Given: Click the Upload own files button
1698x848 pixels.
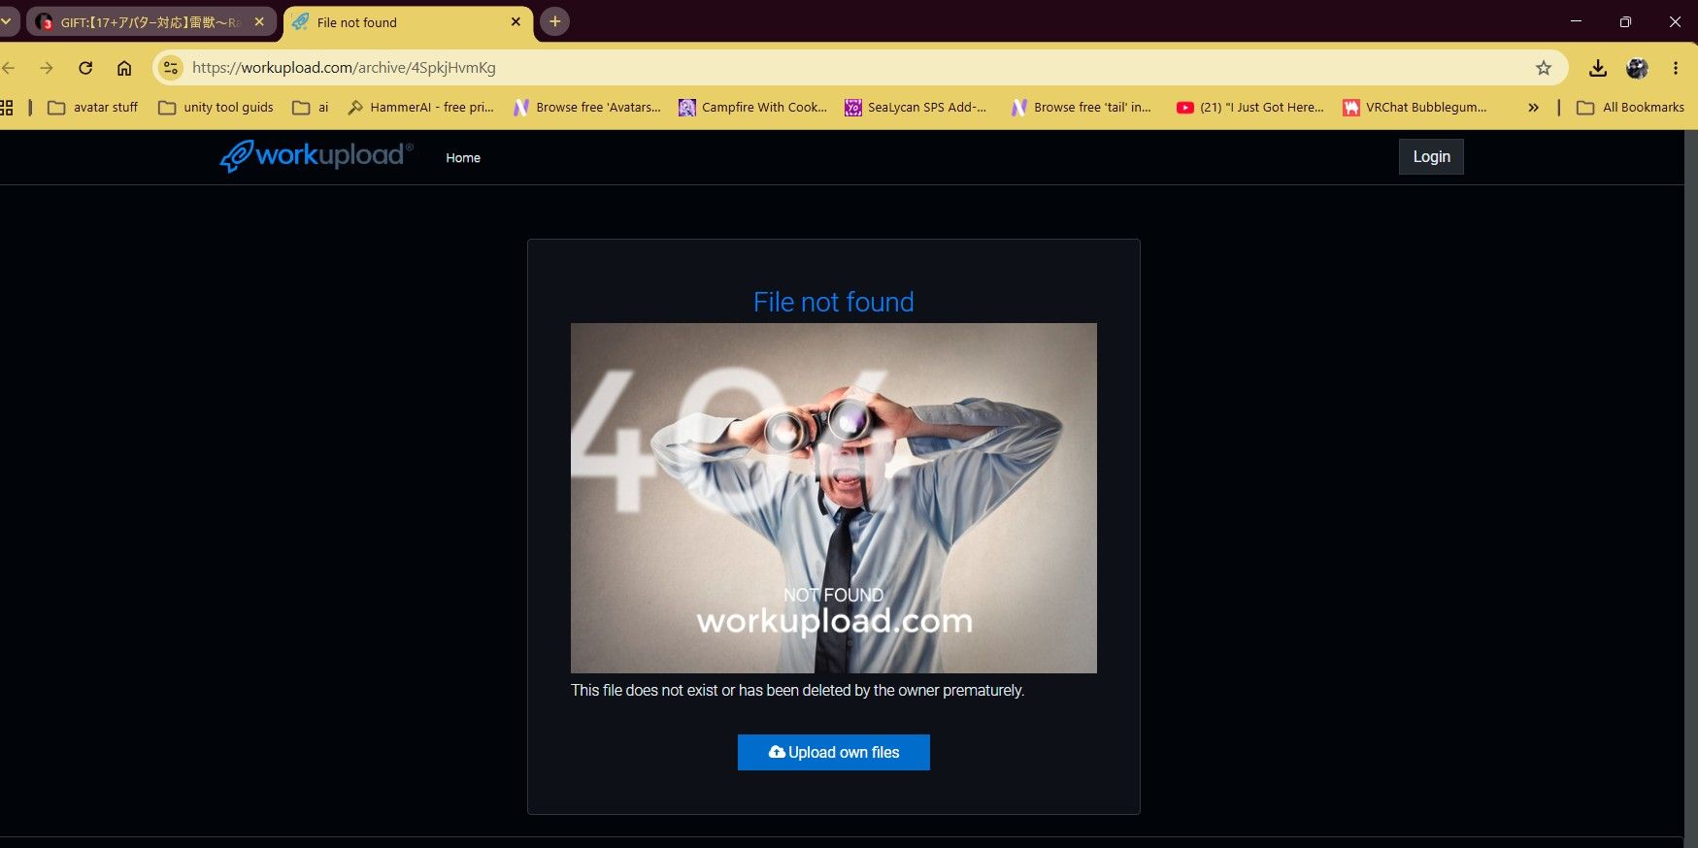Looking at the screenshot, I should 834,752.
